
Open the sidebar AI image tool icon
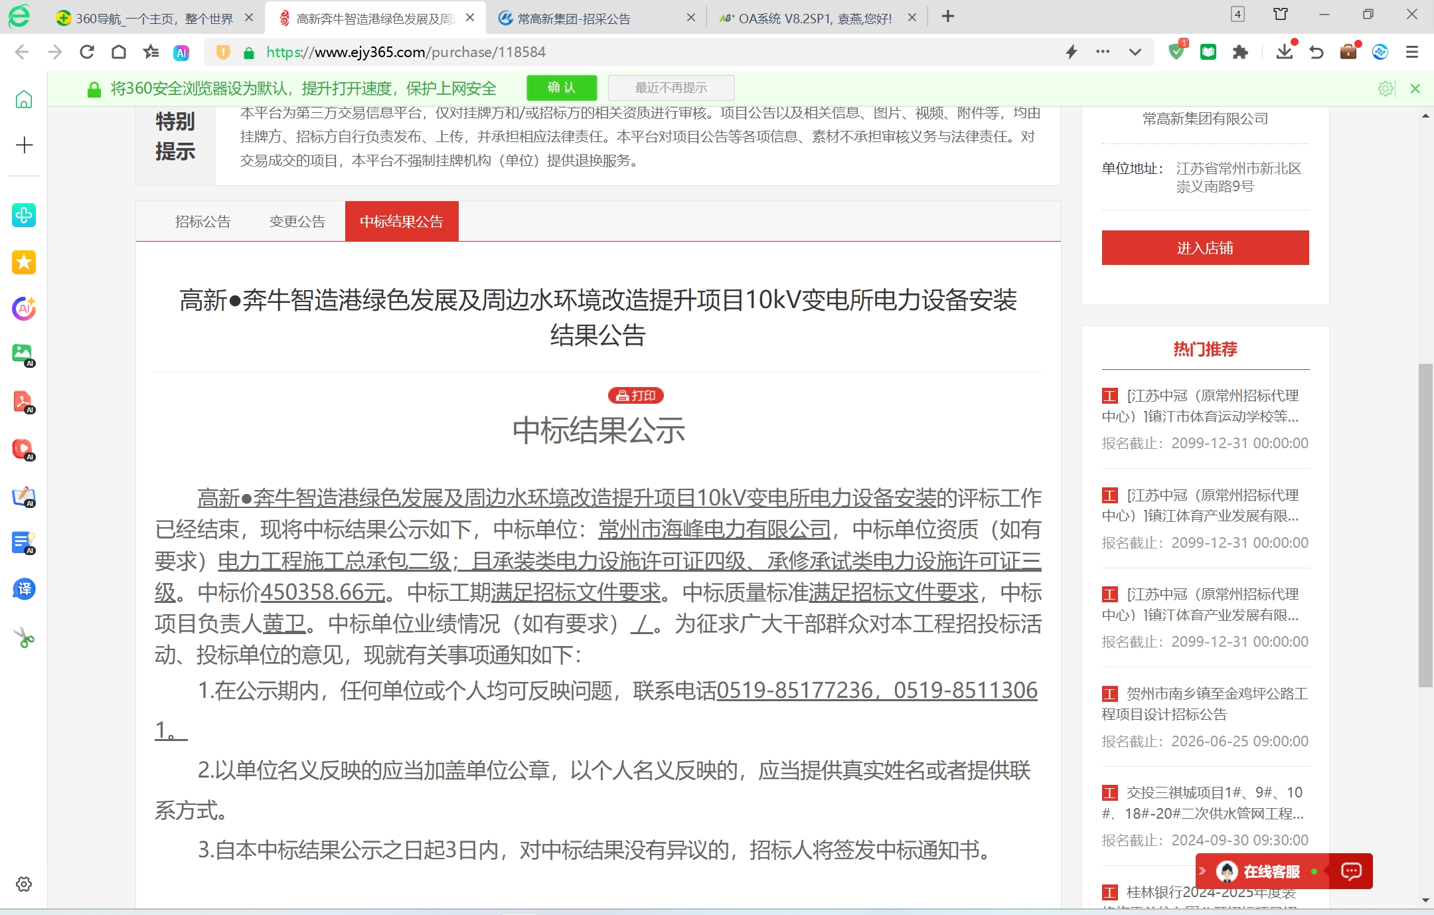click(x=24, y=355)
